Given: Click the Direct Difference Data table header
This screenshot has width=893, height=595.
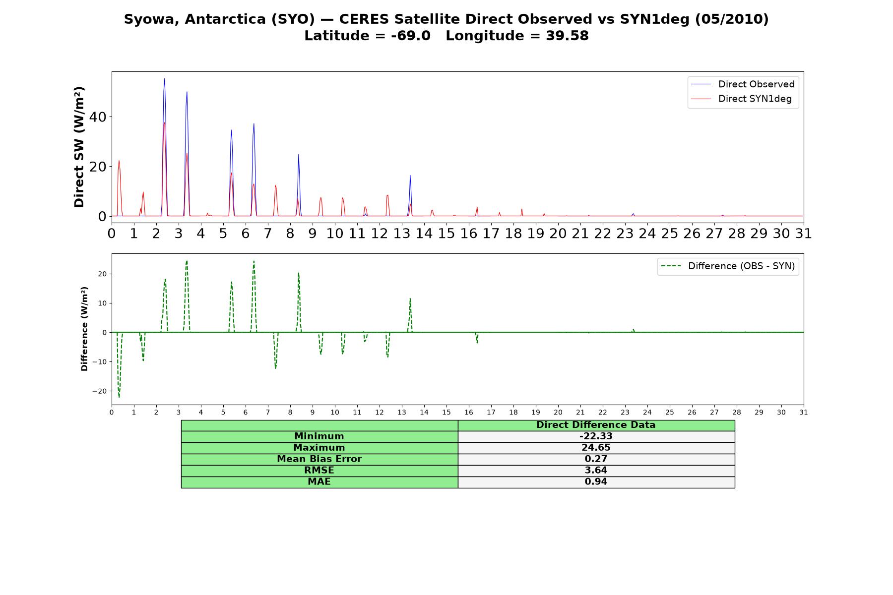Looking at the screenshot, I should point(596,425).
